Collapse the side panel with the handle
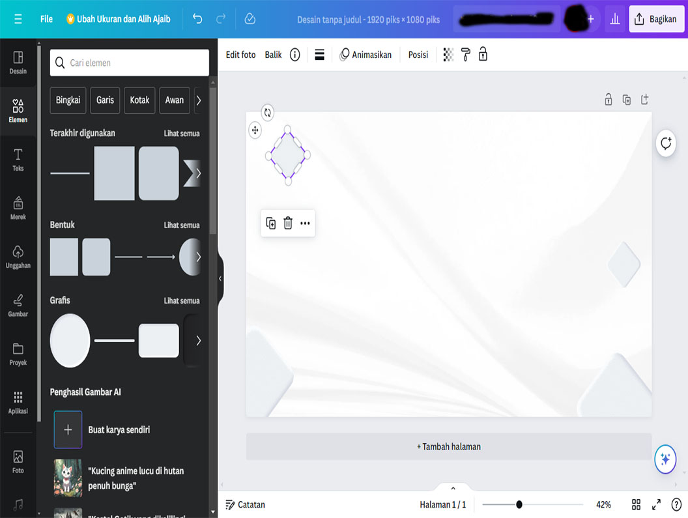The height and width of the screenshot is (518, 688). coord(220,278)
